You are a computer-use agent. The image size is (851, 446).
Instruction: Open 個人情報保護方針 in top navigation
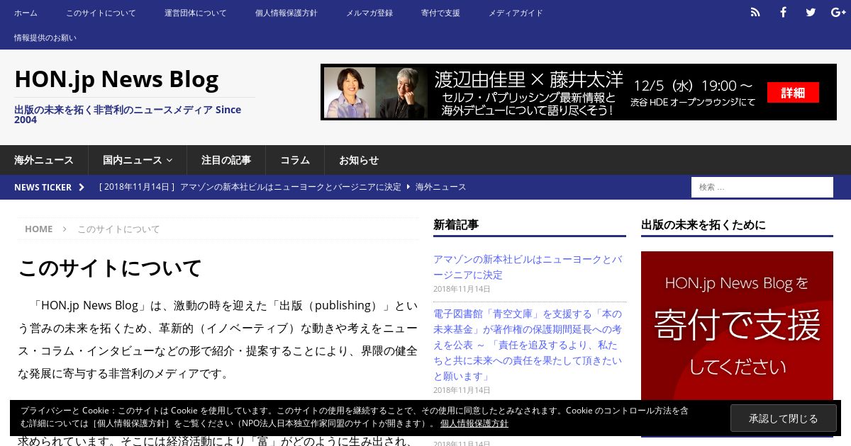point(287,13)
